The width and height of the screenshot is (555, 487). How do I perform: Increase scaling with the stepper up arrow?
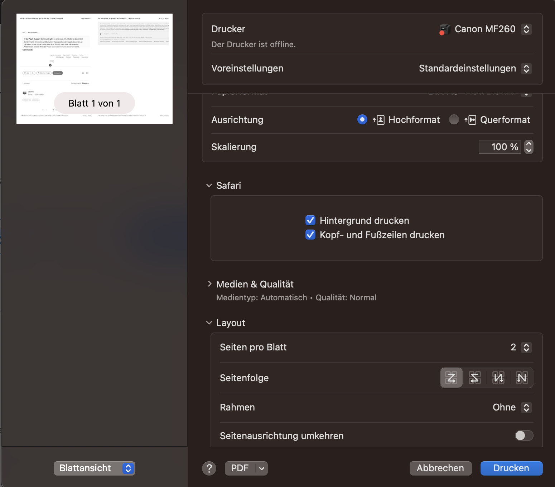529,143
